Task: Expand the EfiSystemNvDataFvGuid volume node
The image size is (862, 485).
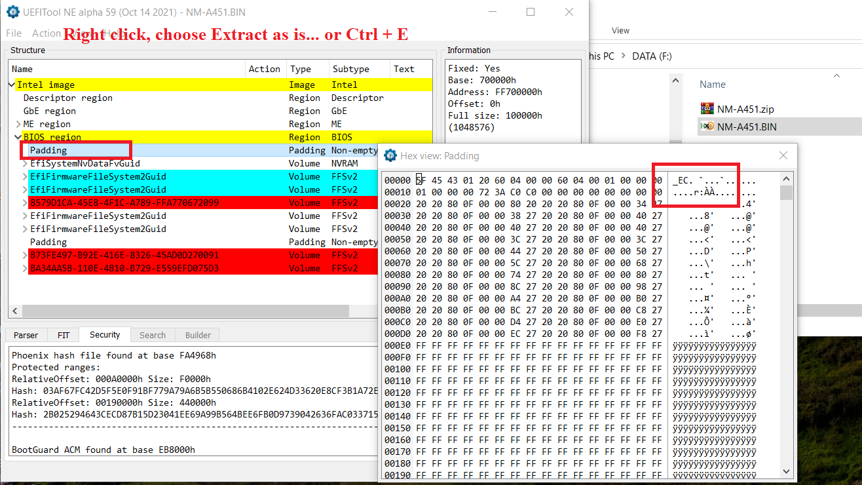Action: (25, 163)
